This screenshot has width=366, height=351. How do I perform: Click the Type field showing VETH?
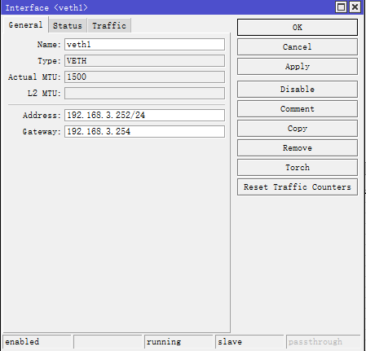coord(144,61)
